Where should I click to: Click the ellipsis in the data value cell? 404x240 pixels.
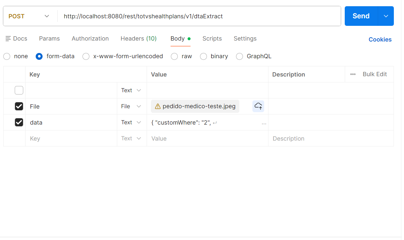[264, 124]
